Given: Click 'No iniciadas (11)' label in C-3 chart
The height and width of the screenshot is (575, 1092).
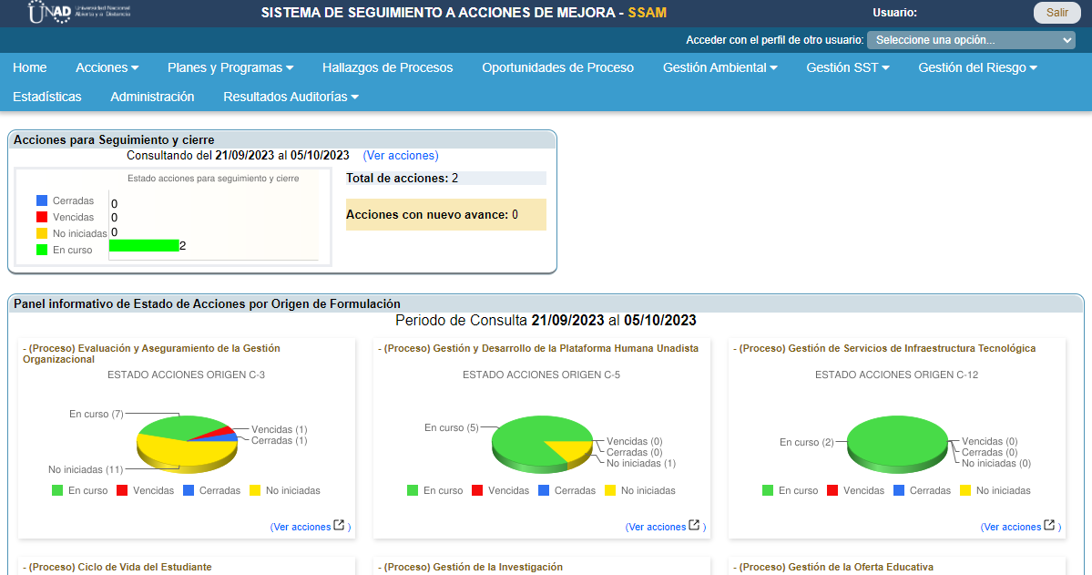Looking at the screenshot, I should click(x=86, y=470).
